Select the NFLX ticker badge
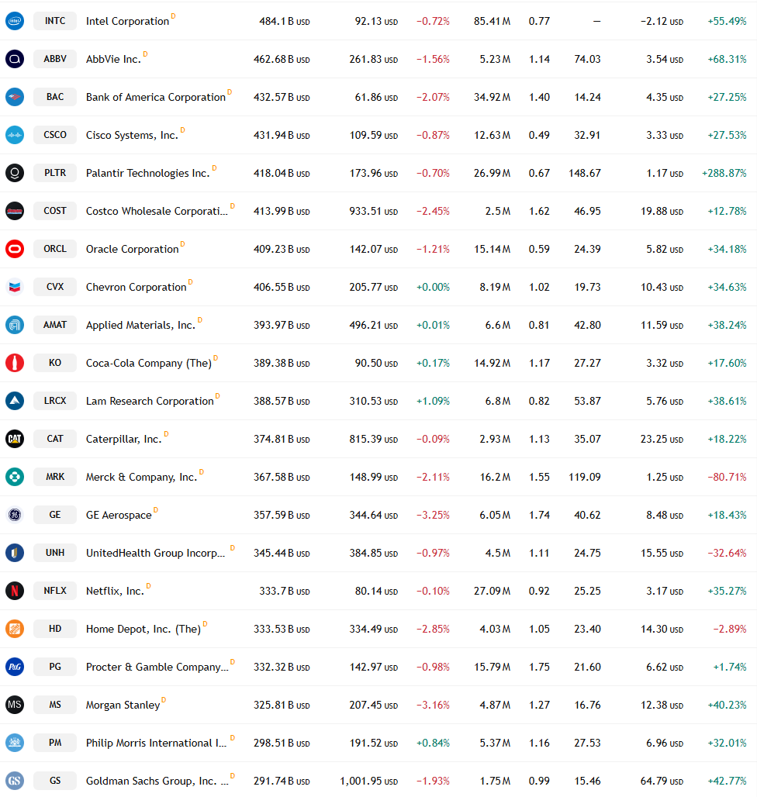Image resolution: width=757 pixels, height=797 pixels. pyautogui.click(x=55, y=591)
